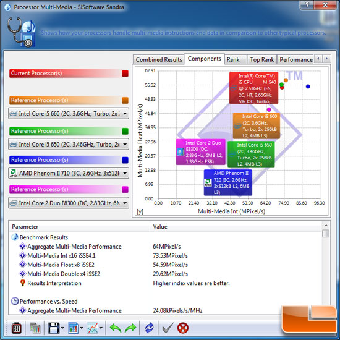Click the red Intel Core i5 M 540 chart label
This screenshot has height=340, width=340.
(253, 88)
